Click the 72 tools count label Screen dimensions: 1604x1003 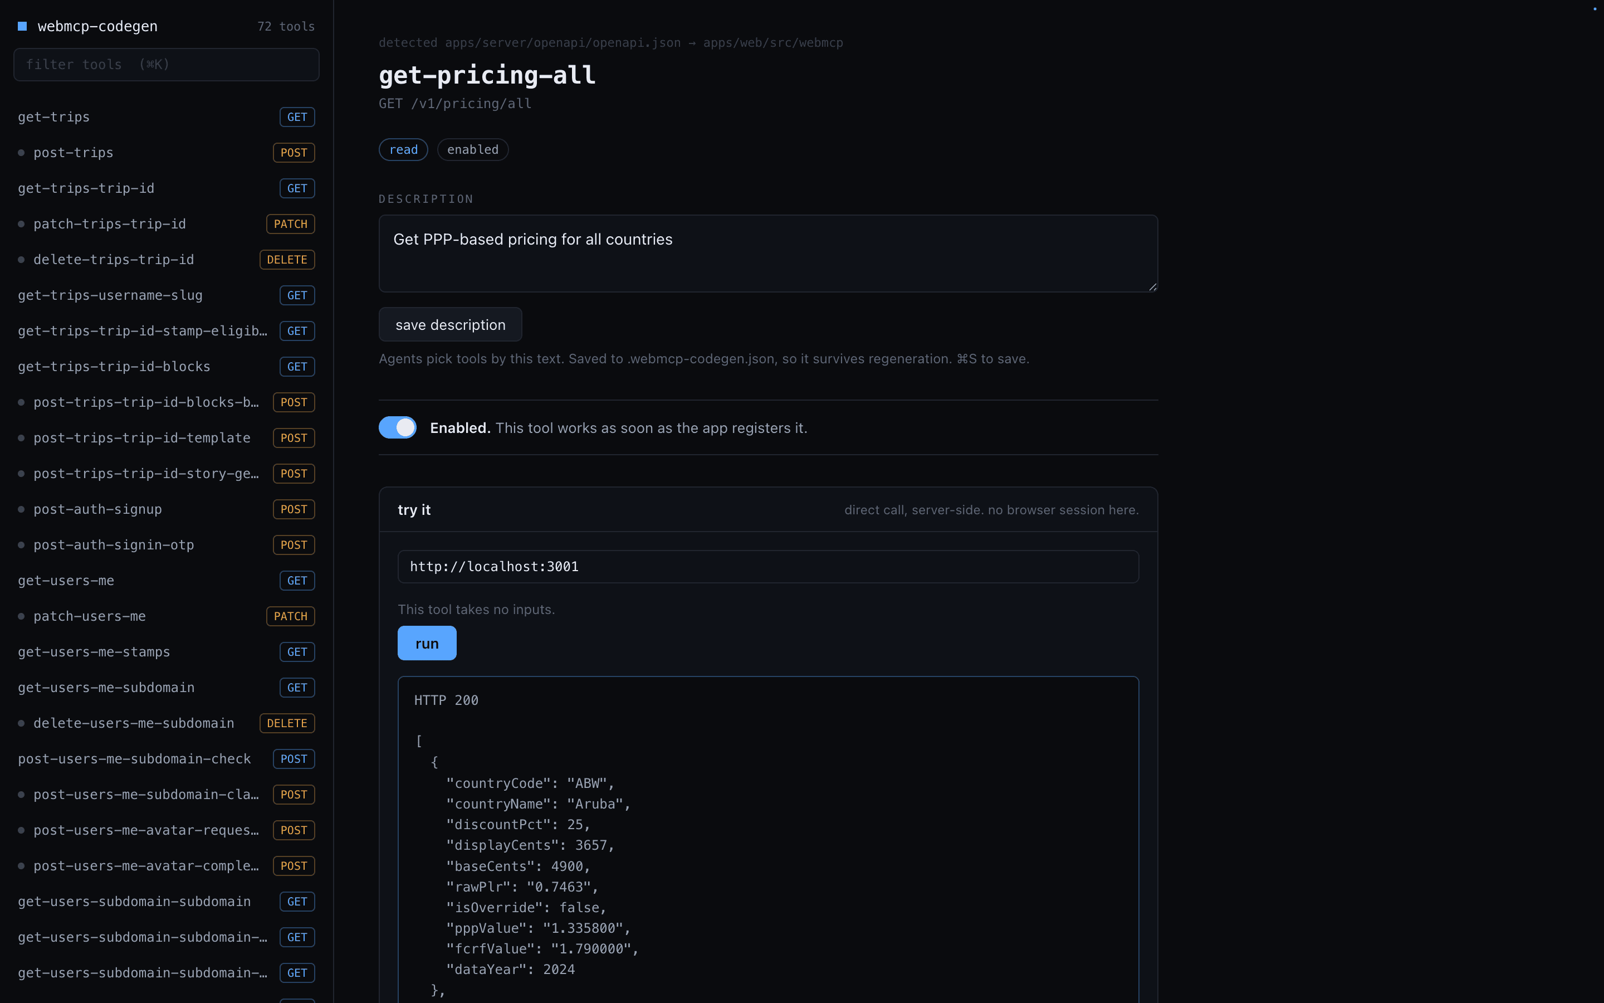tap(286, 27)
